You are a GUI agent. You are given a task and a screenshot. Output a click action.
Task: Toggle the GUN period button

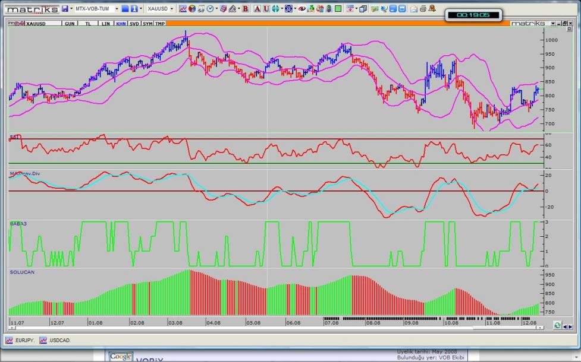coord(70,23)
